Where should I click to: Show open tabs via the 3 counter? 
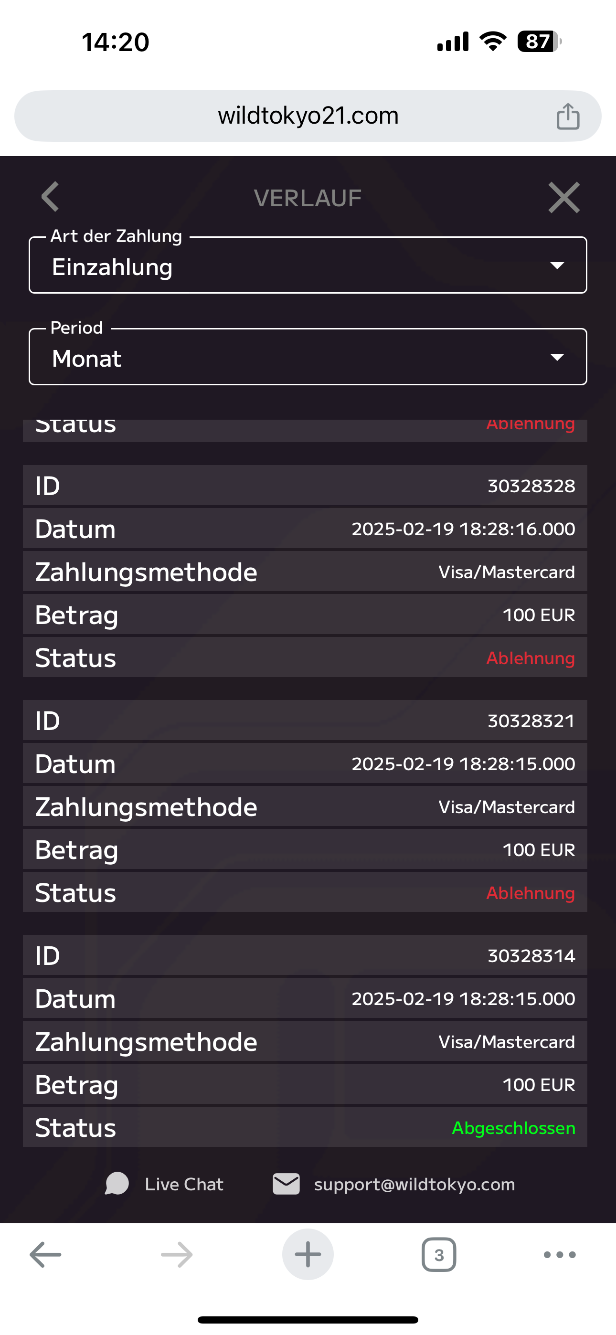pyautogui.click(x=439, y=1255)
